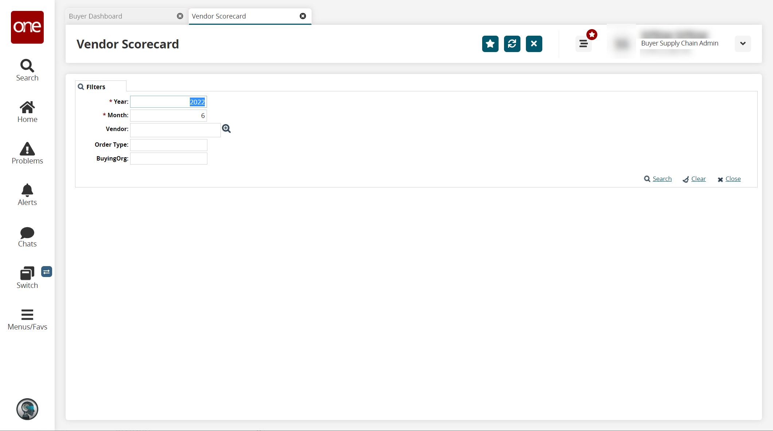Click the assistant avatar at bottom left
This screenshot has height=431, width=773.
27,409
